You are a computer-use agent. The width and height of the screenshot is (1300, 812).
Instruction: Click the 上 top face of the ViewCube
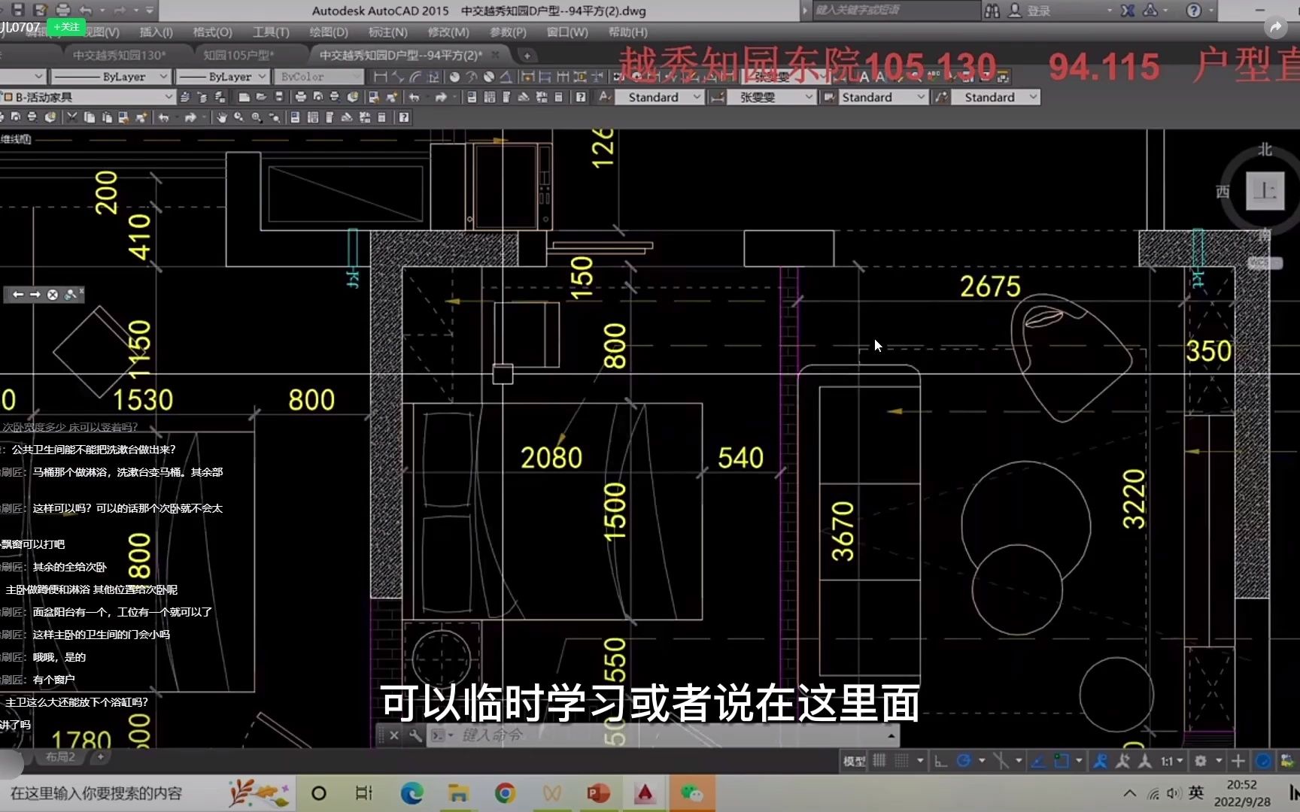1265,191
